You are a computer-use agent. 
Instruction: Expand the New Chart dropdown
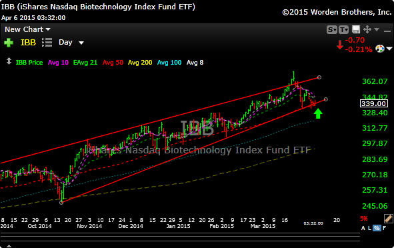pos(27,29)
